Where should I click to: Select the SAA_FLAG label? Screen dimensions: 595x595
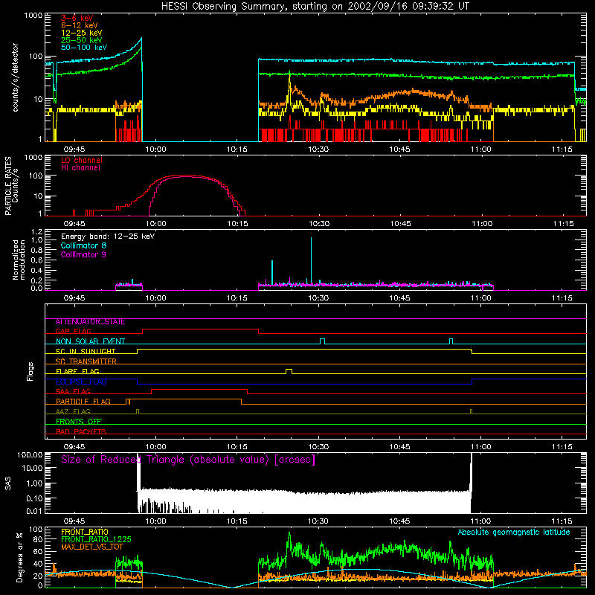pos(73,391)
